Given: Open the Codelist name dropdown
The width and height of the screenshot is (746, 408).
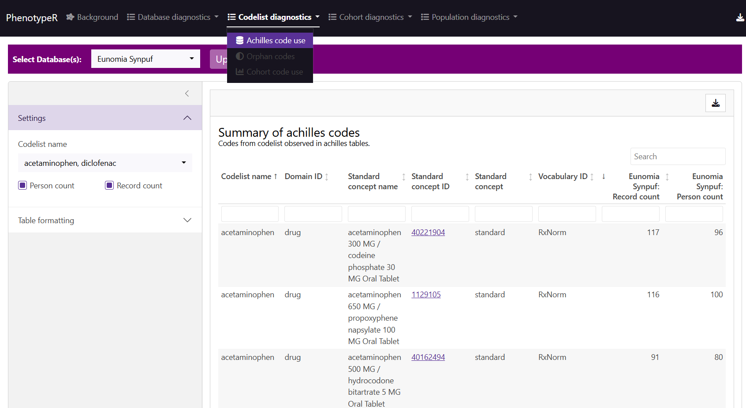Looking at the screenshot, I should (x=105, y=163).
